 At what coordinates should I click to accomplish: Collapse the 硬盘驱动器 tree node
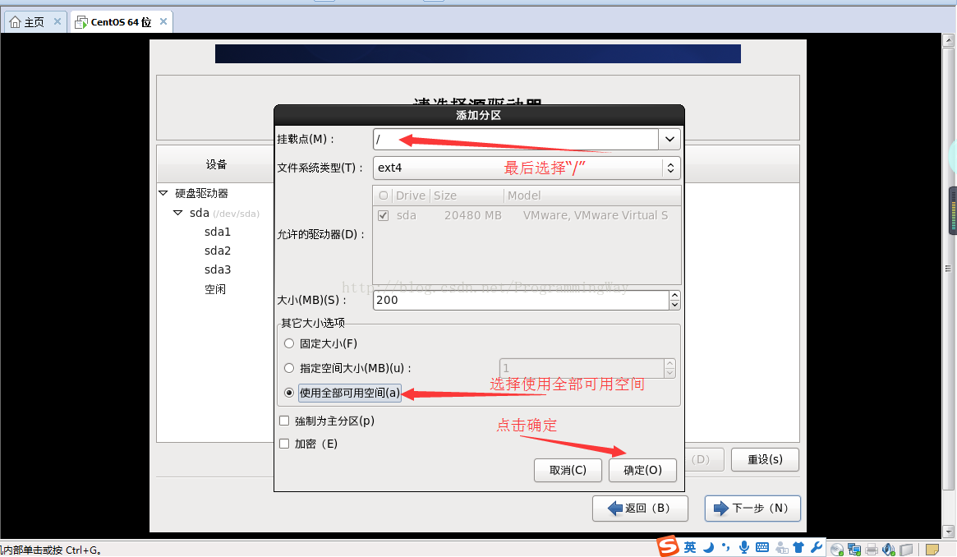(163, 193)
